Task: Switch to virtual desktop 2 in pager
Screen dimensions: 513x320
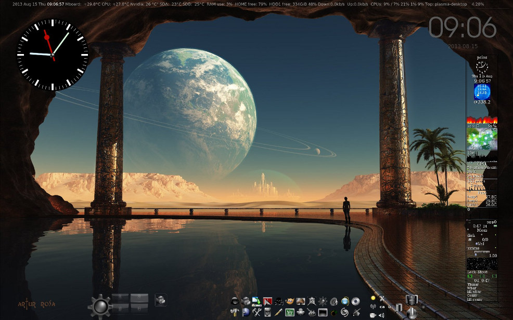Action: pyautogui.click(x=139, y=298)
